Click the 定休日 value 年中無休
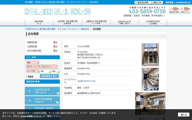Image resolution: width=192 pixels, height=120 pixels. pos(89,63)
